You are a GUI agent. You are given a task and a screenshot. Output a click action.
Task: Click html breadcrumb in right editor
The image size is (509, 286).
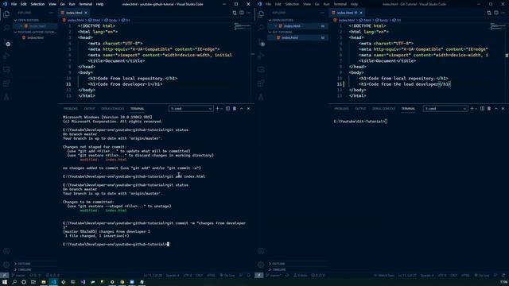365,20
